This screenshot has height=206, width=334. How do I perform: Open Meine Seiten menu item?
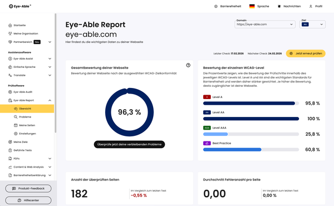(27, 125)
